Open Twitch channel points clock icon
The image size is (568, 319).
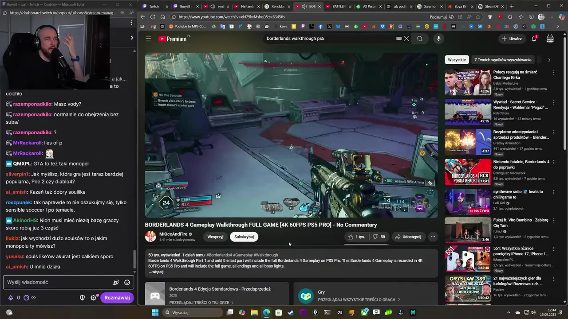(x=26, y=298)
